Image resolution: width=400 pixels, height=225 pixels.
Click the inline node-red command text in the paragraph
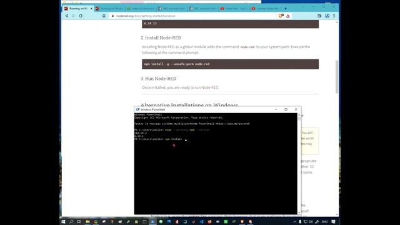coord(247,47)
